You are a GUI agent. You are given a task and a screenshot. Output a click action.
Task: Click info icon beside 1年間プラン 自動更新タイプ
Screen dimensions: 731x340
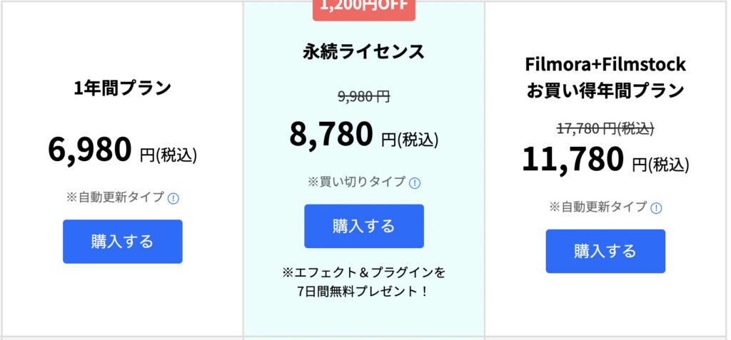(173, 198)
